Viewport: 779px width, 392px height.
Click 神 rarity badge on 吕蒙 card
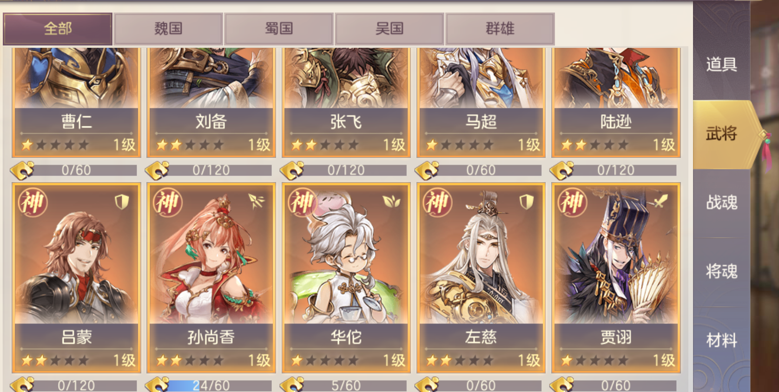coord(33,203)
